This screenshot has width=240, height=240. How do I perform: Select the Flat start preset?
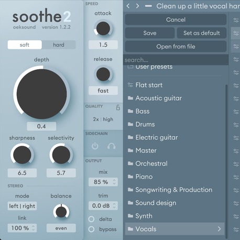(x=174, y=85)
